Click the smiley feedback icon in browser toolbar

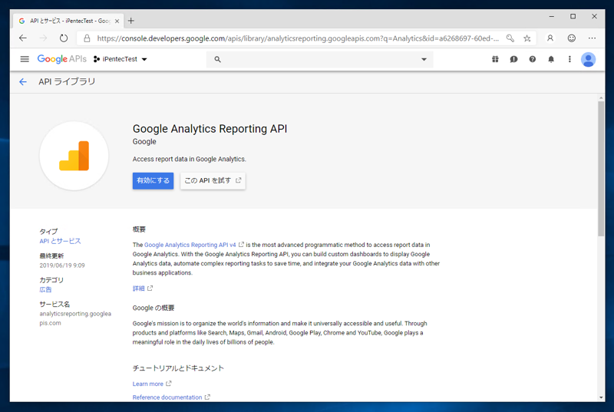[x=572, y=38]
